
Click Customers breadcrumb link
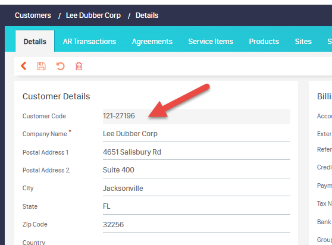click(33, 15)
